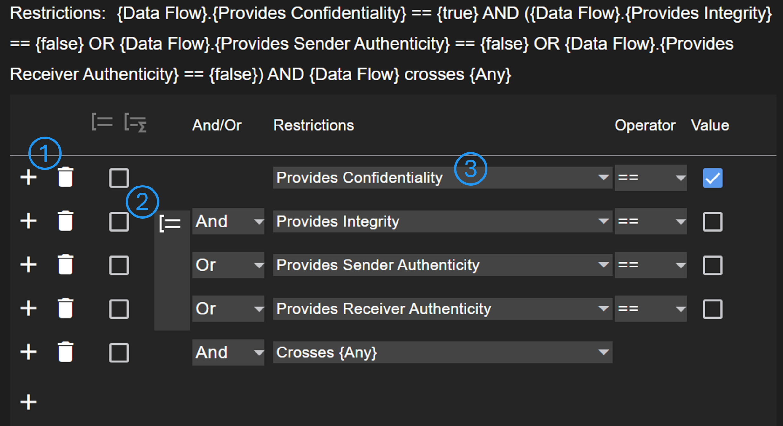Enable the Provides Integrity value checkbox

pyautogui.click(x=712, y=222)
